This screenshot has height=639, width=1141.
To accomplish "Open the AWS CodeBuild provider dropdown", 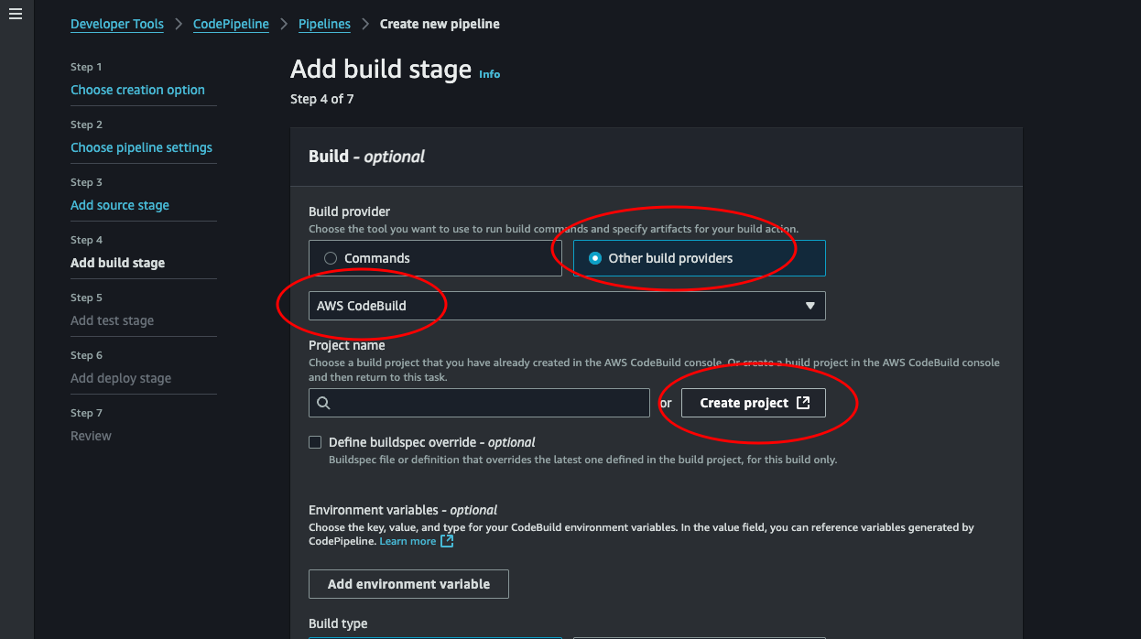I will pyautogui.click(x=566, y=306).
